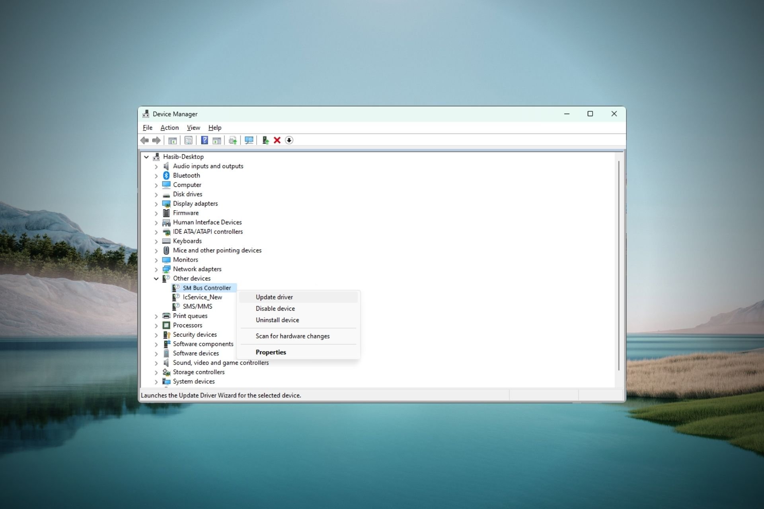Image resolution: width=764 pixels, height=509 pixels.
Task: Click the Storage controllers icon
Action: click(166, 372)
